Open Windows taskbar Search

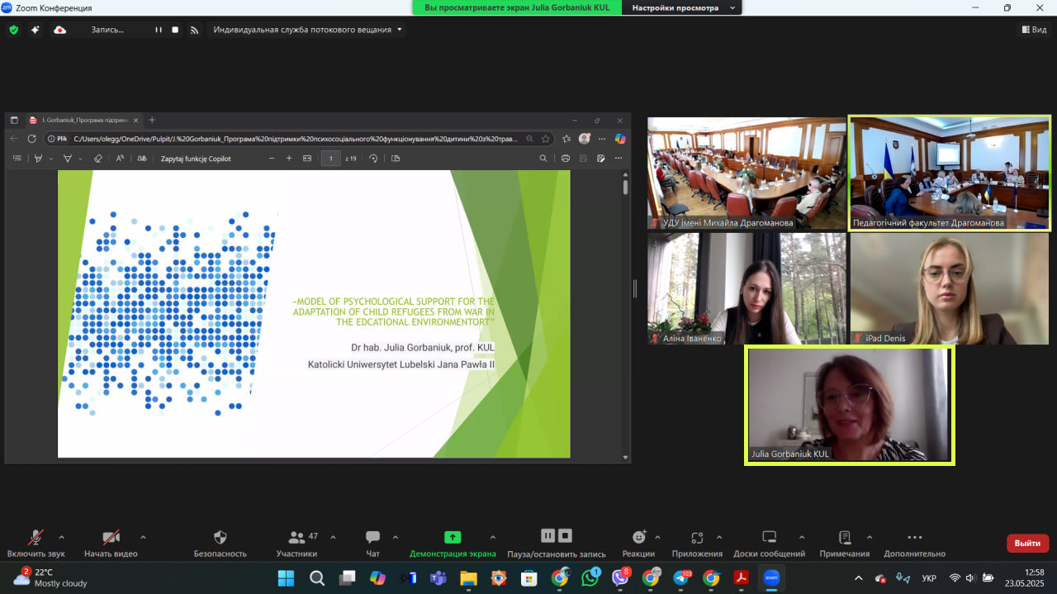317,578
